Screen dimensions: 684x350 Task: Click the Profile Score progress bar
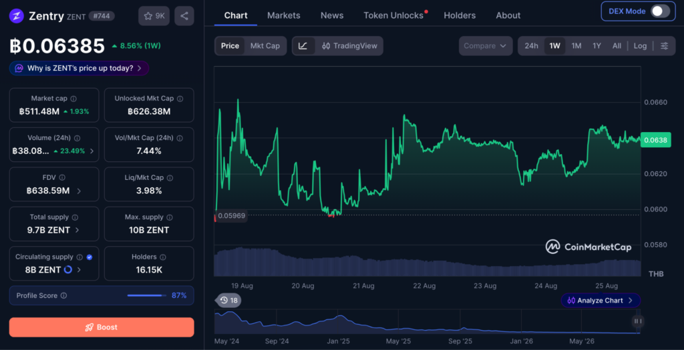click(x=147, y=295)
